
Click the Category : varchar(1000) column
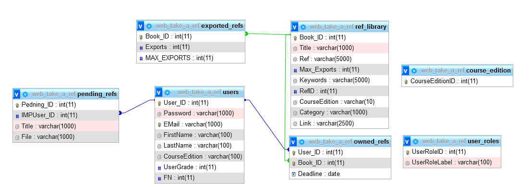click(x=339, y=112)
